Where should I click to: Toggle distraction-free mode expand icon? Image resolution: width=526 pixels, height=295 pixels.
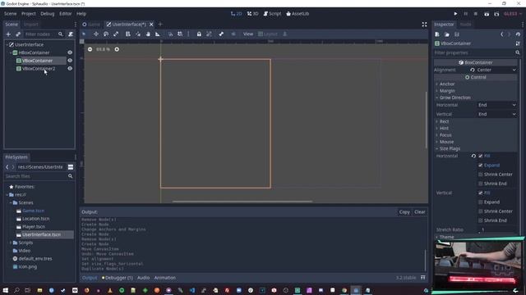click(424, 25)
